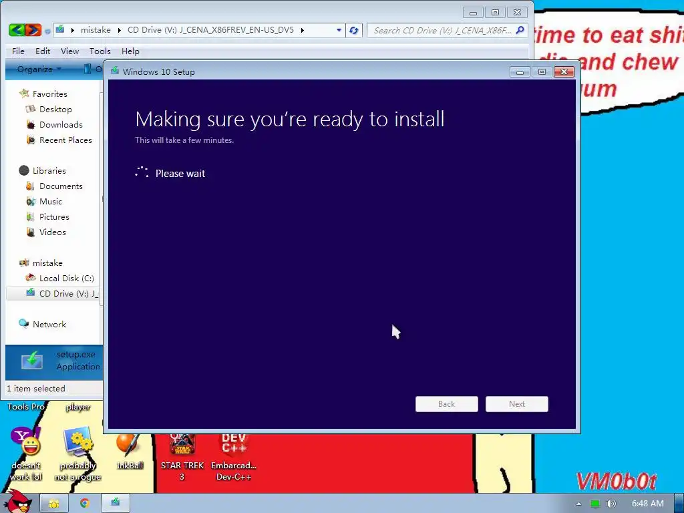The image size is (684, 513).
Task: Click the search magnifier icon in Explorer
Action: coord(520,30)
